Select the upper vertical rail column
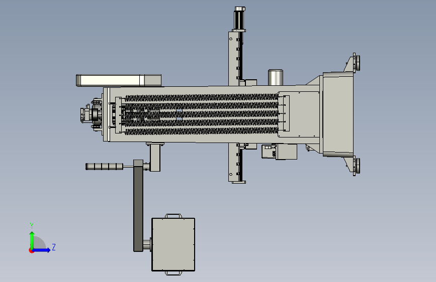This screenshot has height=282, width=436. pyautogui.click(x=235, y=59)
